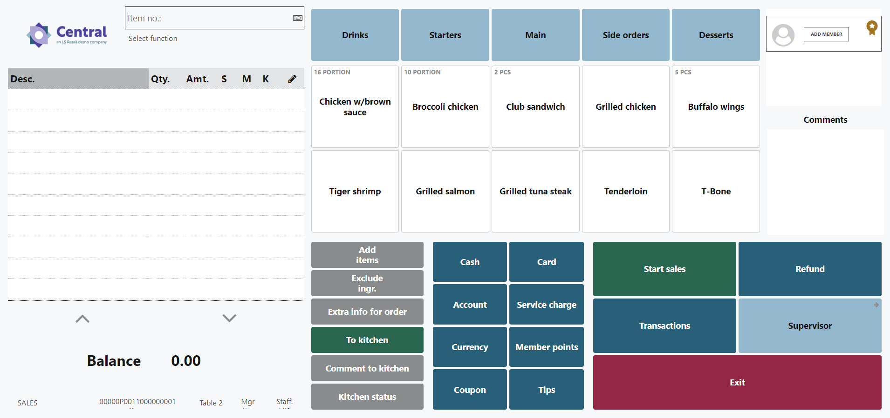Switch to the Desserts category
This screenshot has height=418, width=890.
[716, 35]
